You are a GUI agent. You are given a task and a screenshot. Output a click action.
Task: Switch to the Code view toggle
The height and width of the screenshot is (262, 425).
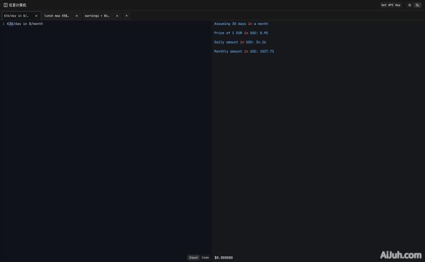[x=205, y=257]
